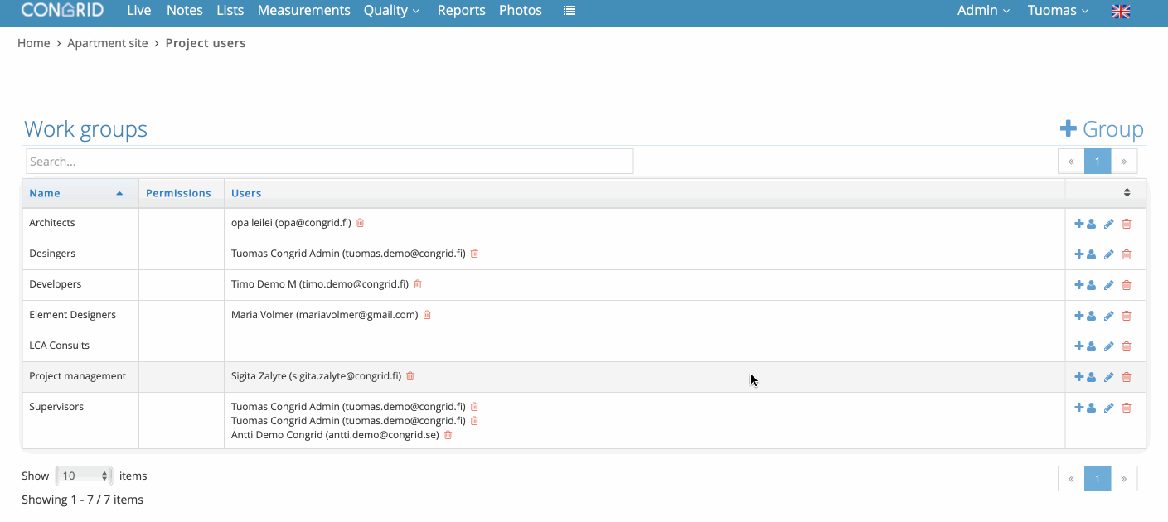Screen dimensions: 1168x522
Task: Add user to Supervisors group
Action: coord(1085,408)
